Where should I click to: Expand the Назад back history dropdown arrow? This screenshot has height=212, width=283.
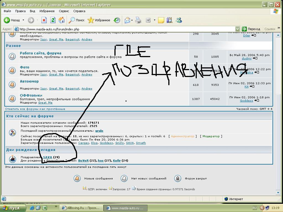pyautogui.click(x=23, y=20)
